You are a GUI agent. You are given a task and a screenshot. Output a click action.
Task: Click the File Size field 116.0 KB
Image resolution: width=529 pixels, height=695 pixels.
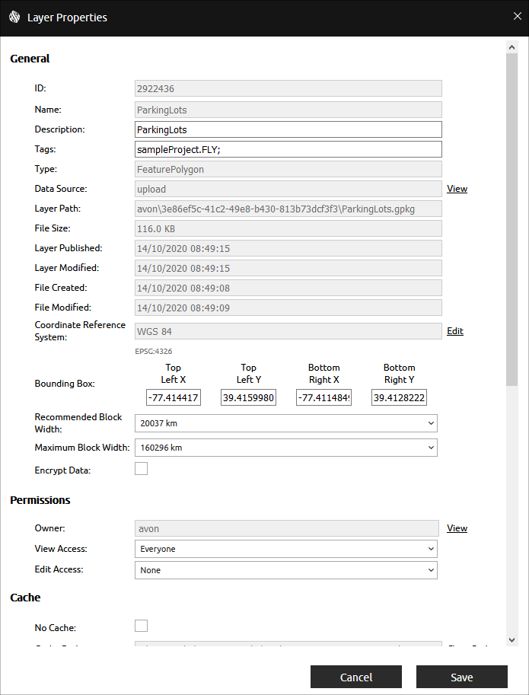288,228
